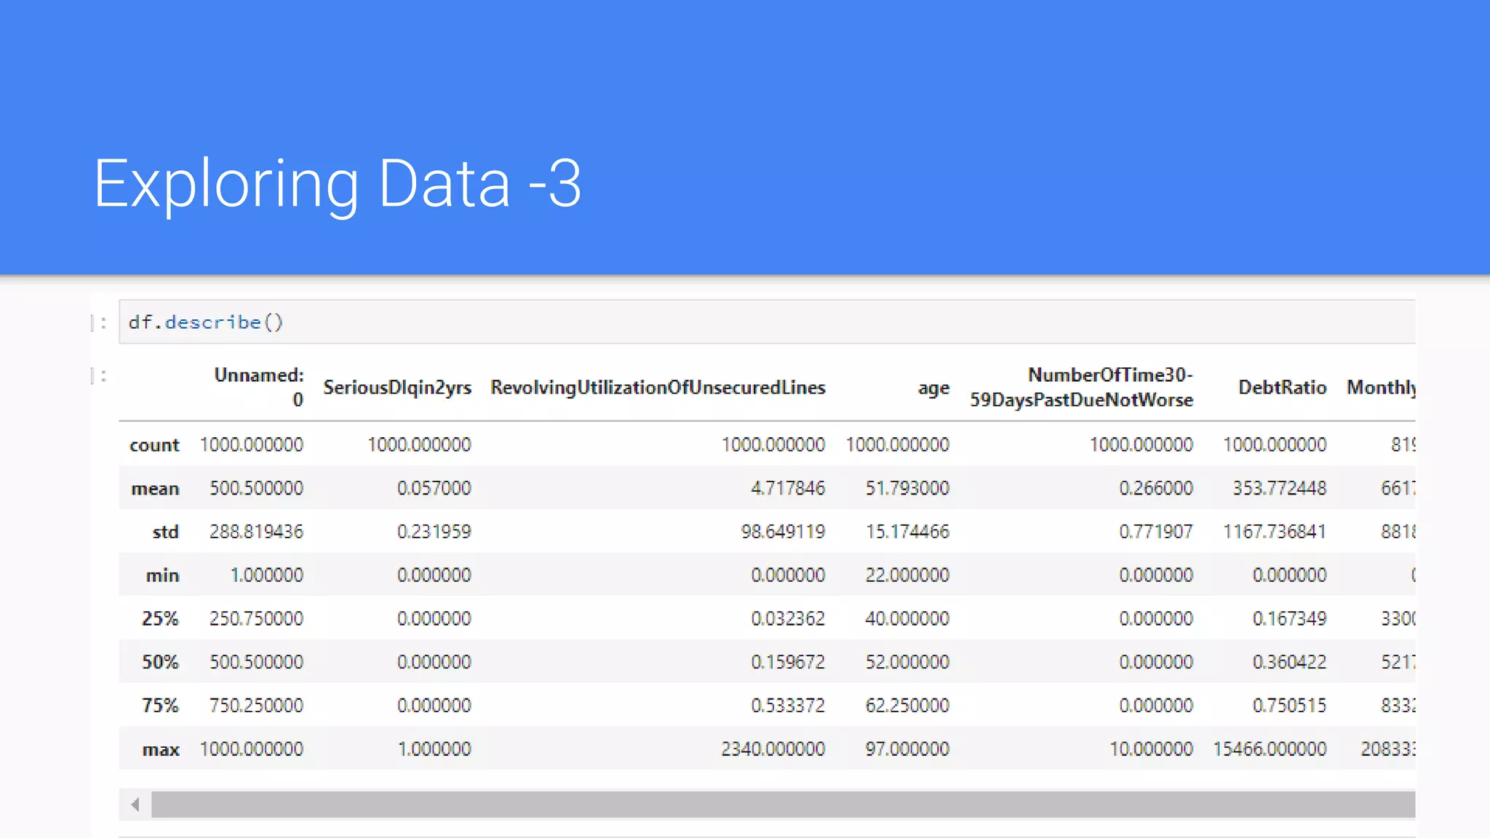Click the 'count' row label
The image size is (1490, 838).
point(154,444)
